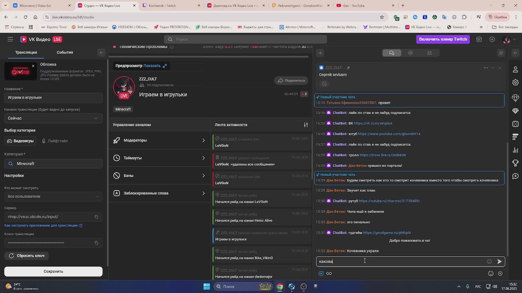
Task: Click the Minecraft category search field
Action: tap(53, 164)
